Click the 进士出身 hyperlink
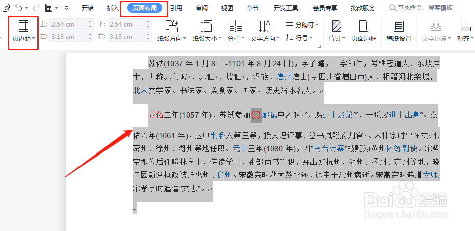This screenshot has height=231, width=475. (405, 115)
